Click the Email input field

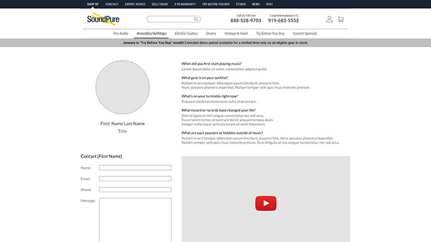coord(135,178)
